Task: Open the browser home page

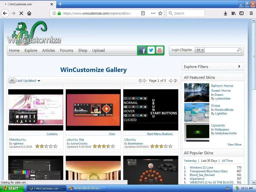Action: [29, 13]
